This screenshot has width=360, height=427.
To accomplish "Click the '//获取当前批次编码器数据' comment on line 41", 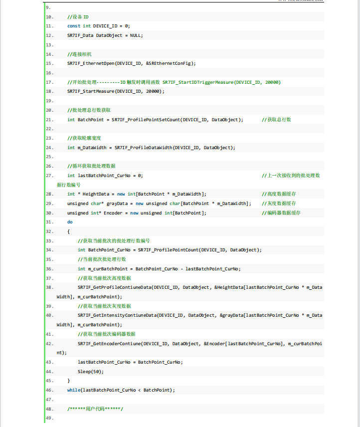I will (x=107, y=334).
